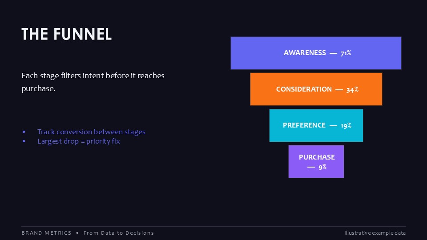Click the word CONSIDERATION in the orange bar
The height and width of the screenshot is (240, 427).
304,89
